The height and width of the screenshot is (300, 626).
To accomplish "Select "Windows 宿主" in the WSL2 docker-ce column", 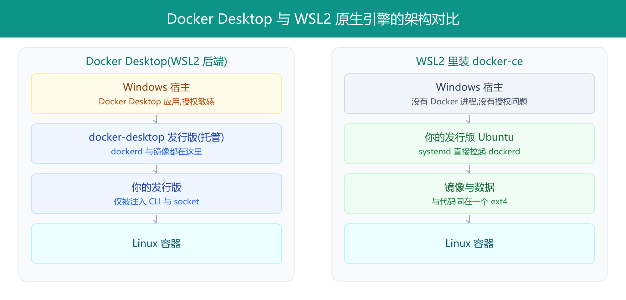I will (469, 87).
